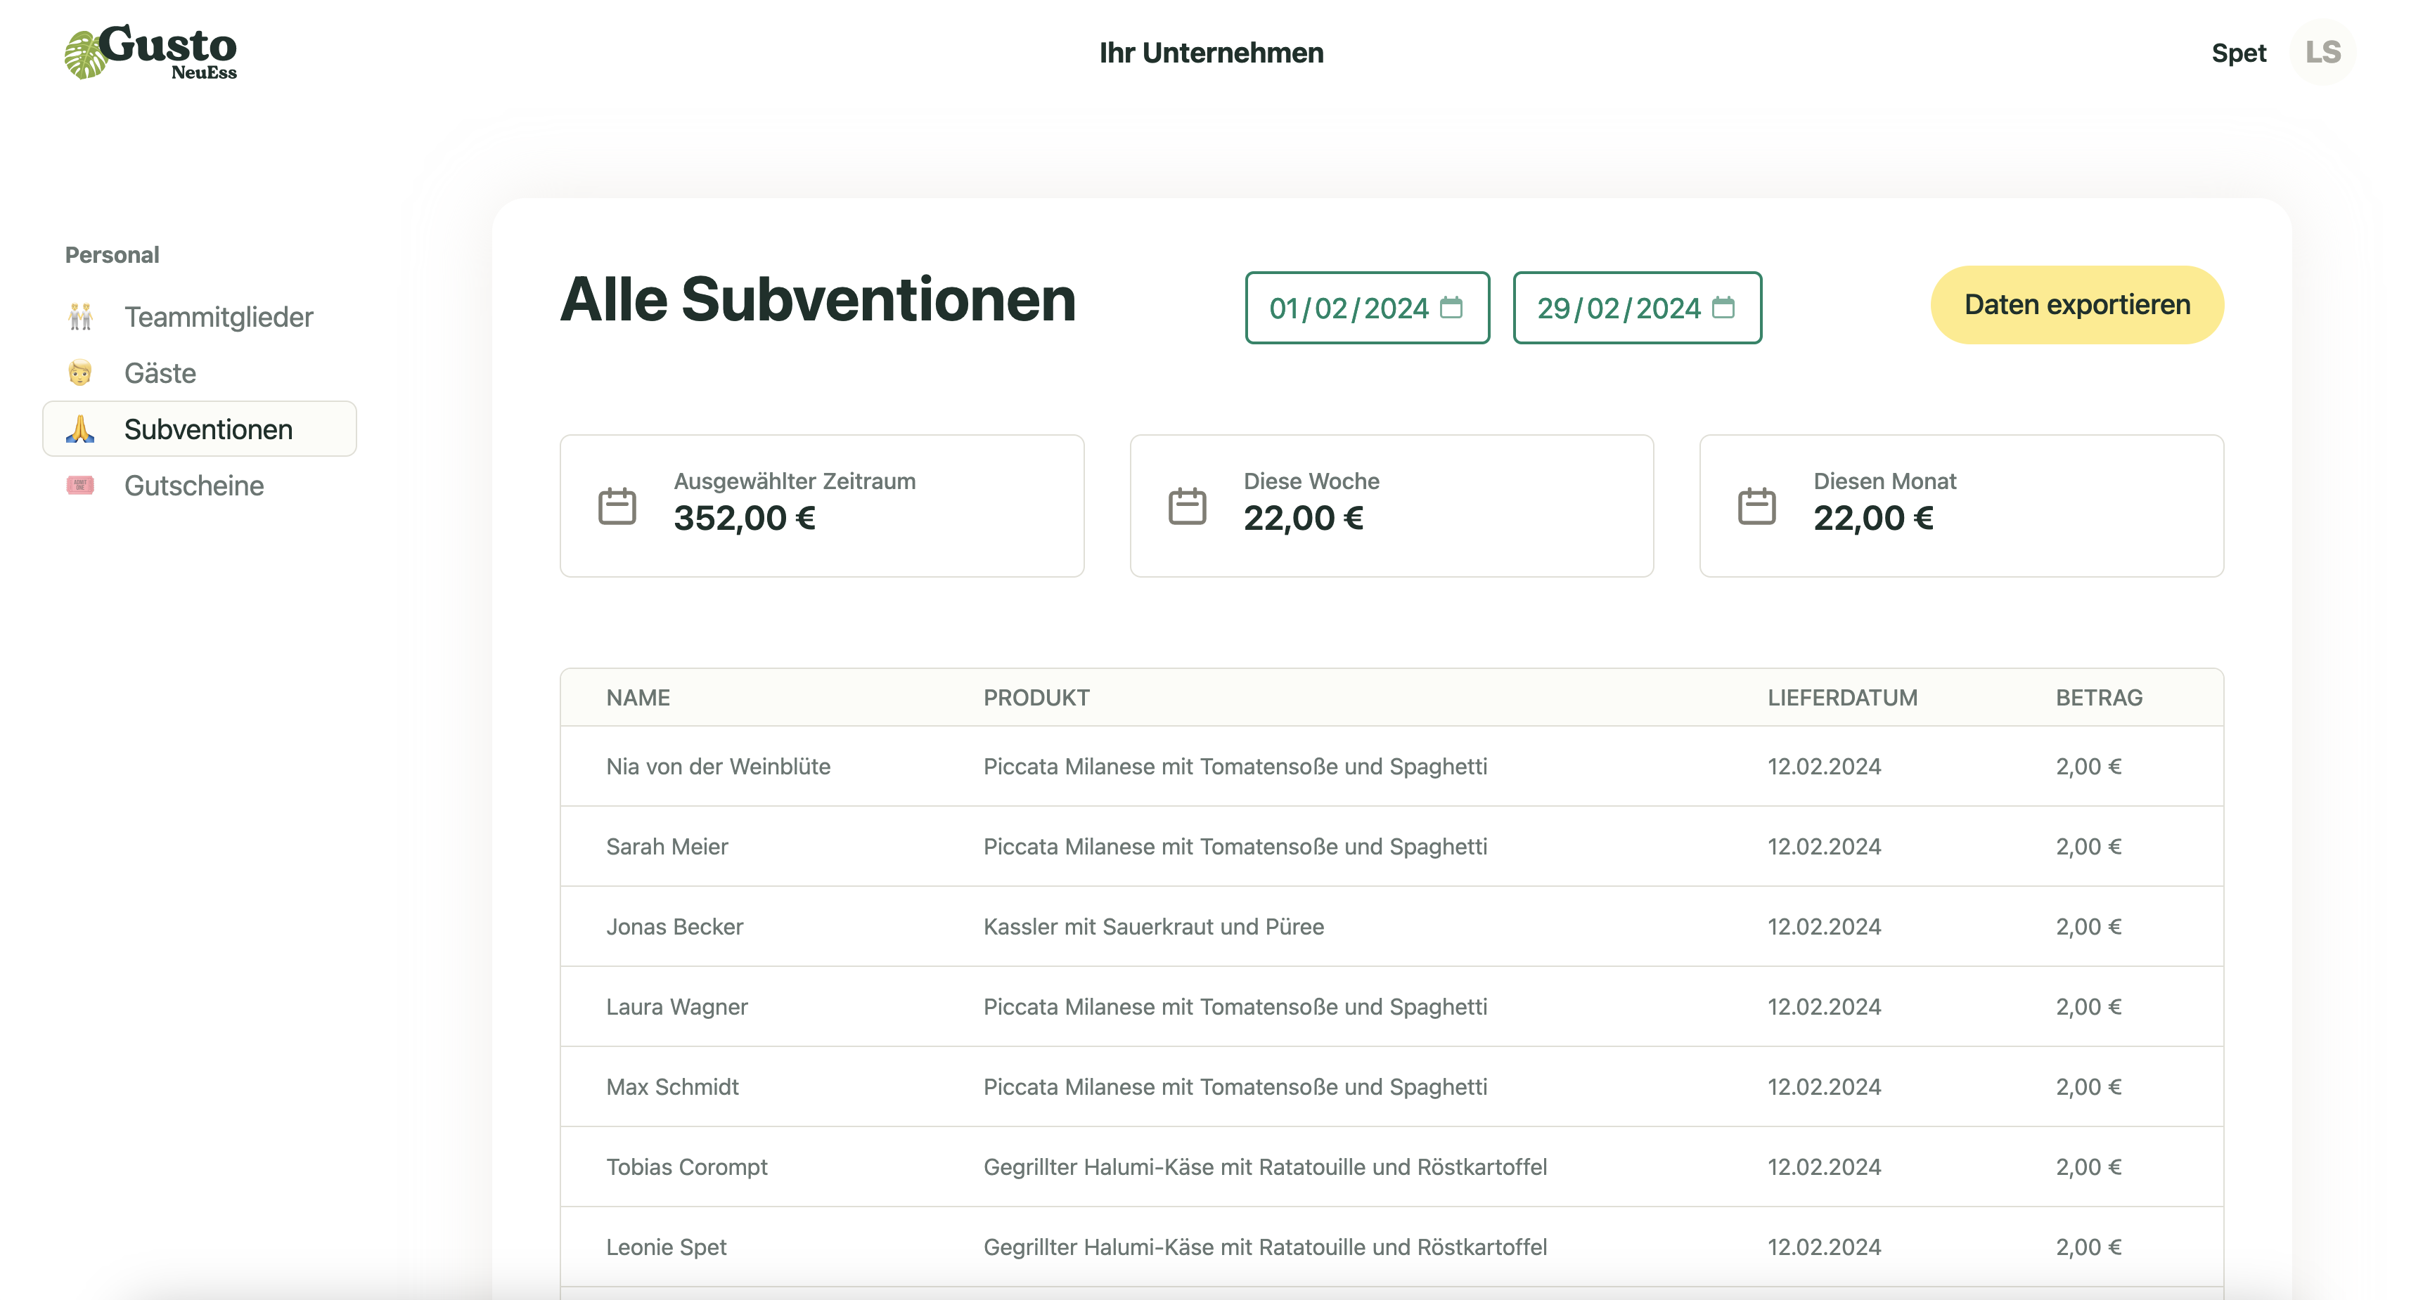Click the Teammitglieder people icon
The width and height of the screenshot is (2423, 1300).
[x=81, y=317]
